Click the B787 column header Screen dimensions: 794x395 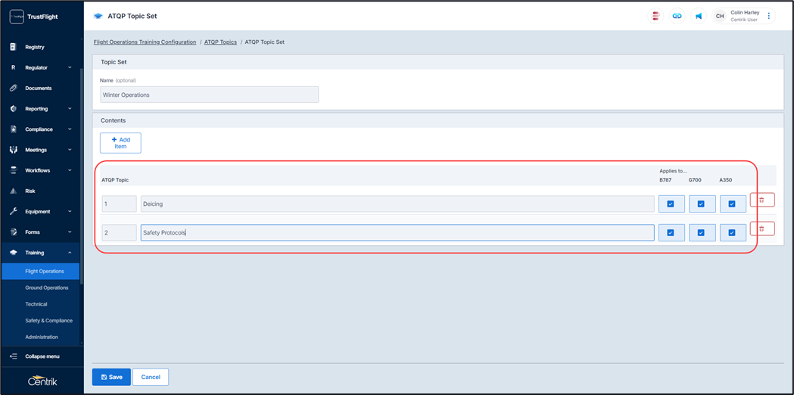[x=665, y=180]
